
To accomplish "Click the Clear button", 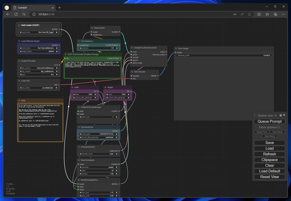I will click(x=270, y=165).
